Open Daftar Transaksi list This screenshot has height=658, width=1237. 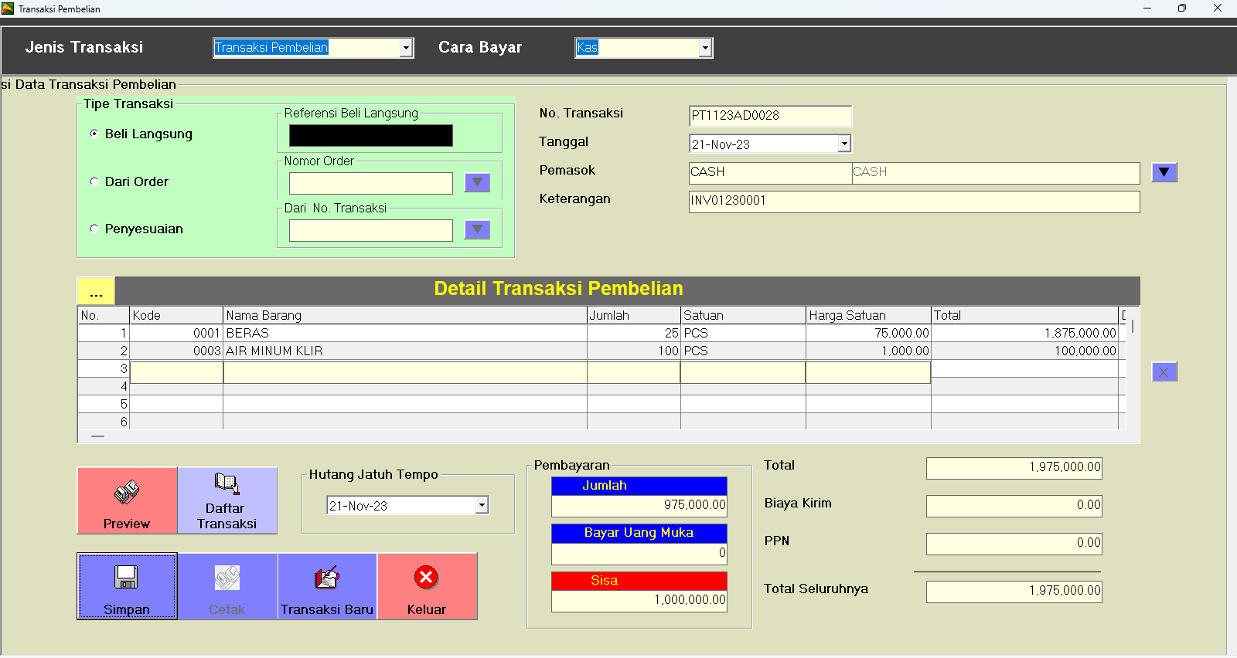pyautogui.click(x=227, y=500)
